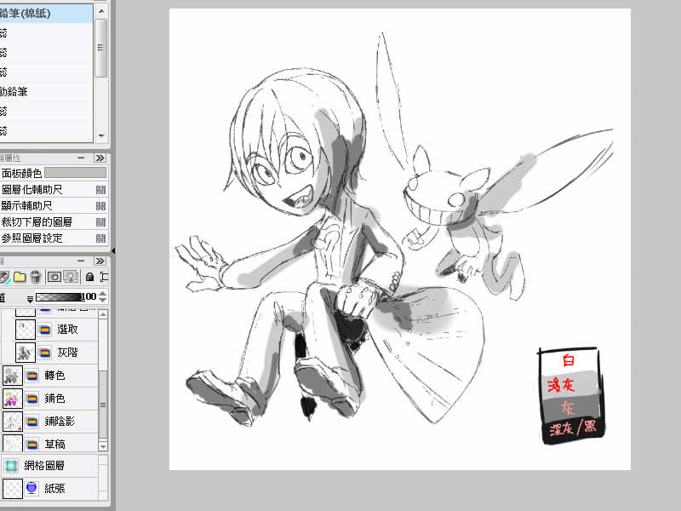
Task: Expand the layer property panel double-arrow menu
Action: click(100, 158)
